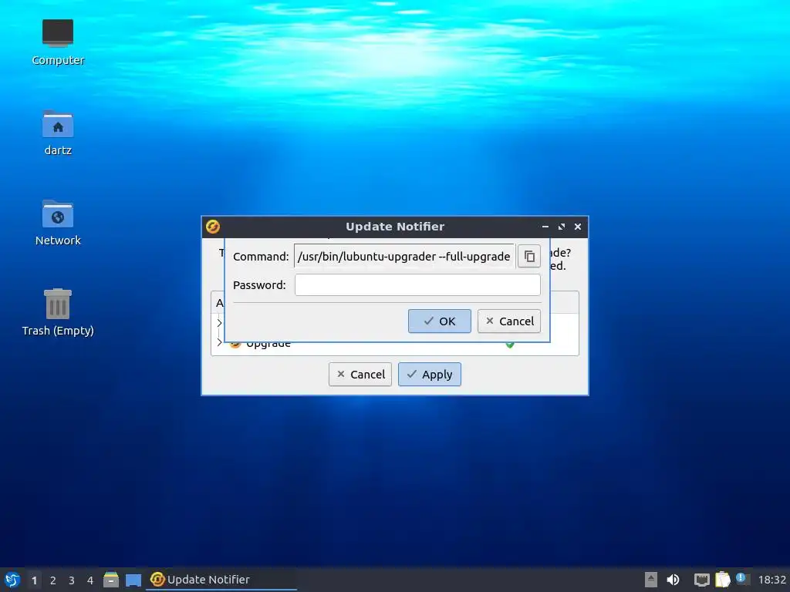Click the green check mark on Upgrade row
The image size is (790, 592).
(x=510, y=345)
